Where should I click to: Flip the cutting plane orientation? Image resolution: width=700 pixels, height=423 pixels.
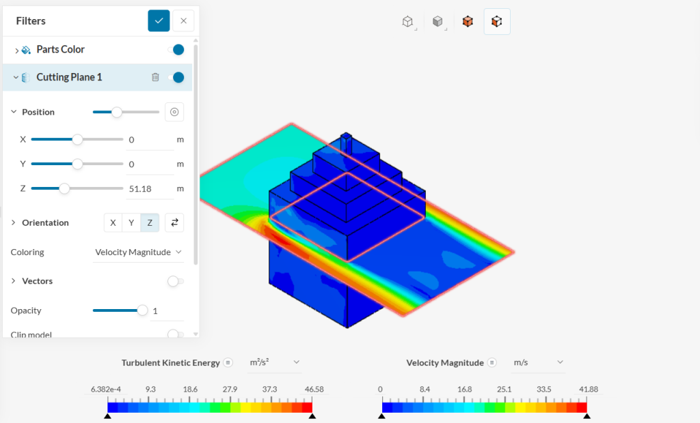tap(174, 222)
